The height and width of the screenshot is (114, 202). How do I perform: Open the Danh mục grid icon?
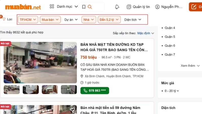[52, 6]
